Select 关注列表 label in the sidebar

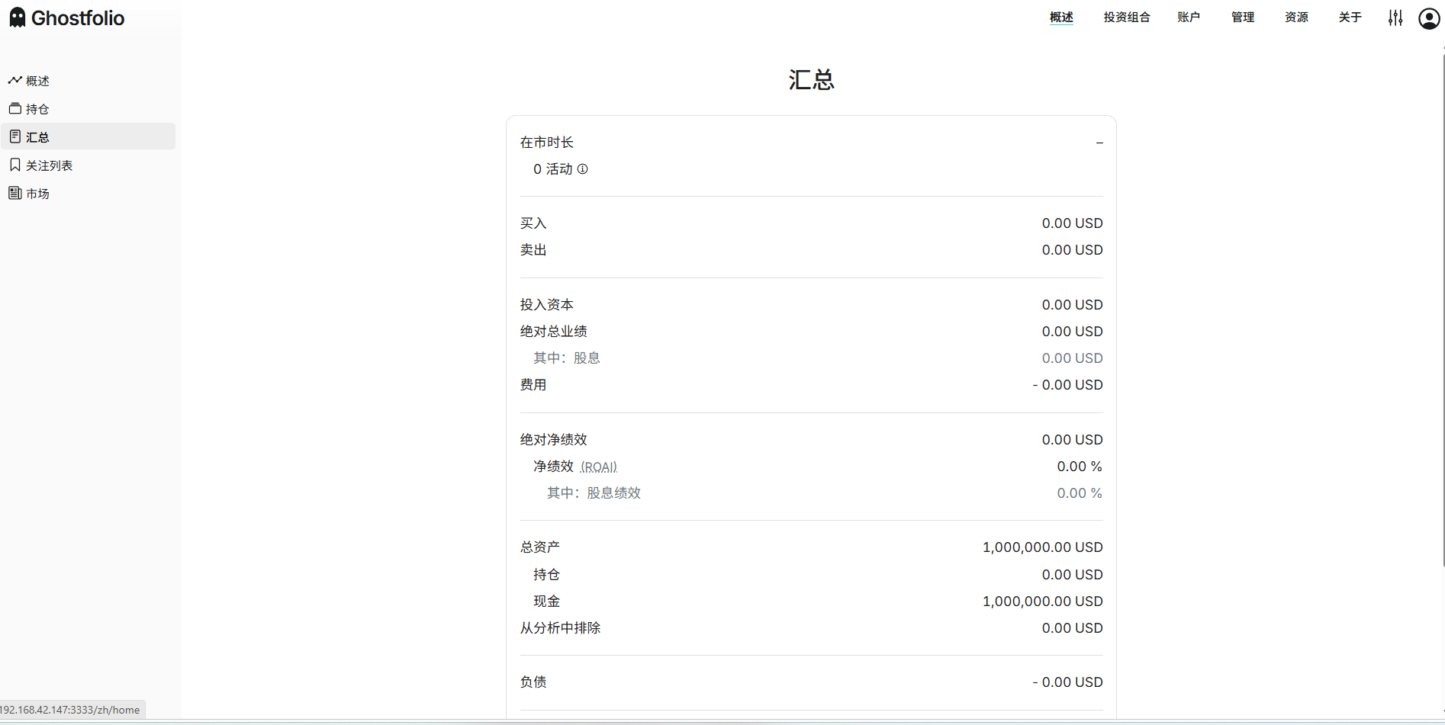[x=50, y=165]
